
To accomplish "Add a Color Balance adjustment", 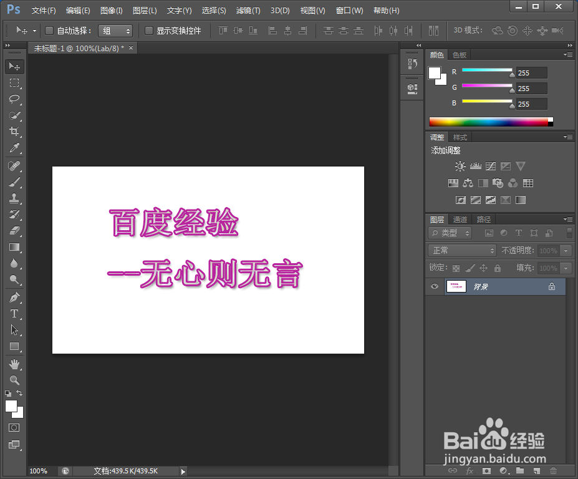I will tap(468, 183).
